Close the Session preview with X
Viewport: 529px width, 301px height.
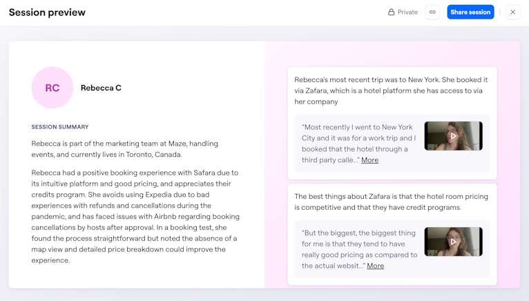tap(512, 12)
